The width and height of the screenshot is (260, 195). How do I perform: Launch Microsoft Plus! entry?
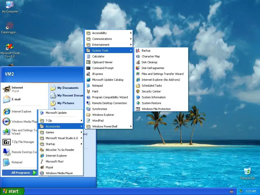click(61, 161)
